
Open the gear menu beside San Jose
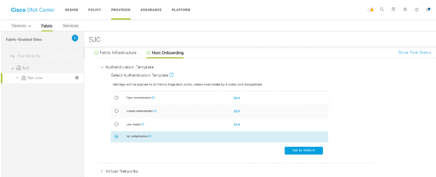(77, 78)
